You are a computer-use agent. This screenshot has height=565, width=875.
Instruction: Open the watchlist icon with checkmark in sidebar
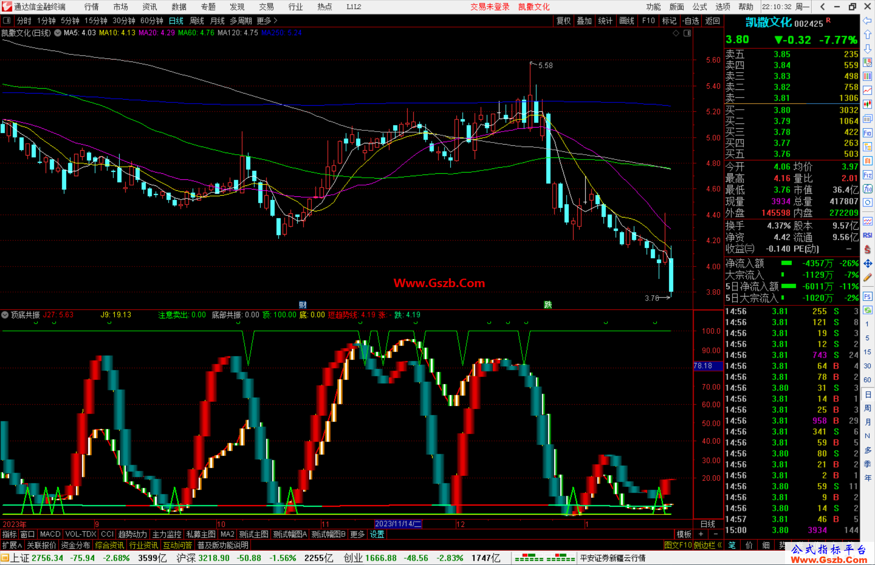click(867, 62)
